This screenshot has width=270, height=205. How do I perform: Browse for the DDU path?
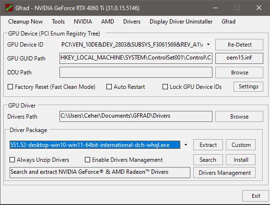pyautogui.click(x=239, y=72)
